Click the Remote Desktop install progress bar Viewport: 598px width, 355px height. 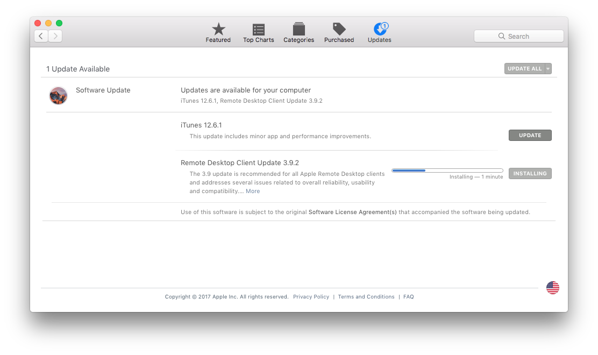(447, 171)
